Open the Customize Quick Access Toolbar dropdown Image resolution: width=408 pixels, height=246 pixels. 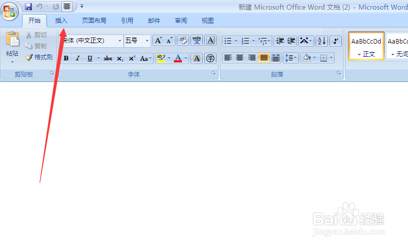point(82,6)
